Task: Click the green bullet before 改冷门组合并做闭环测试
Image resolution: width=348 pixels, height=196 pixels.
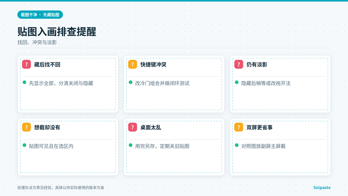Action: 130,82
